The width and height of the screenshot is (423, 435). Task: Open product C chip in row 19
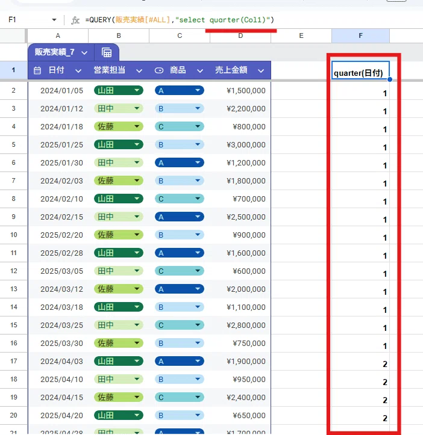tap(179, 397)
